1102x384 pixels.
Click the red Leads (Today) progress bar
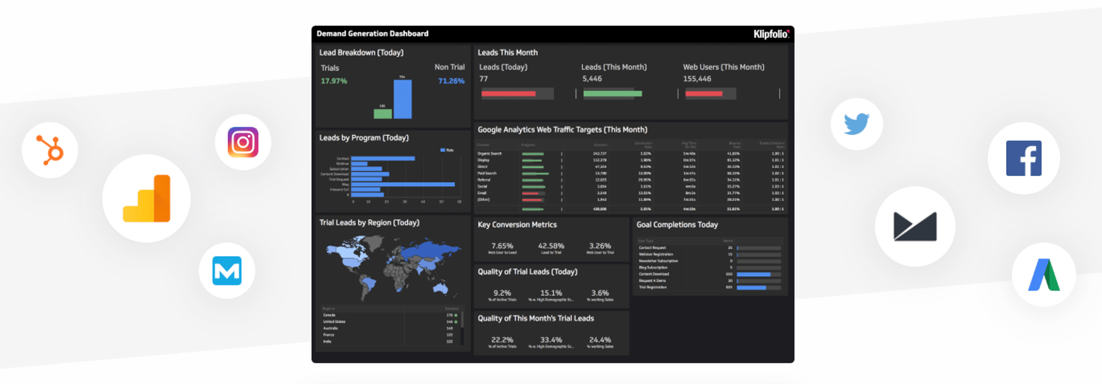coord(509,93)
